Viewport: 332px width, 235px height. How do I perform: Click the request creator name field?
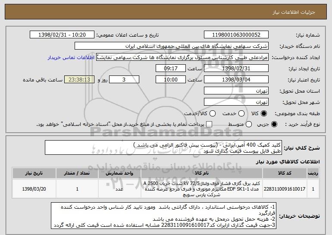click(x=182, y=57)
